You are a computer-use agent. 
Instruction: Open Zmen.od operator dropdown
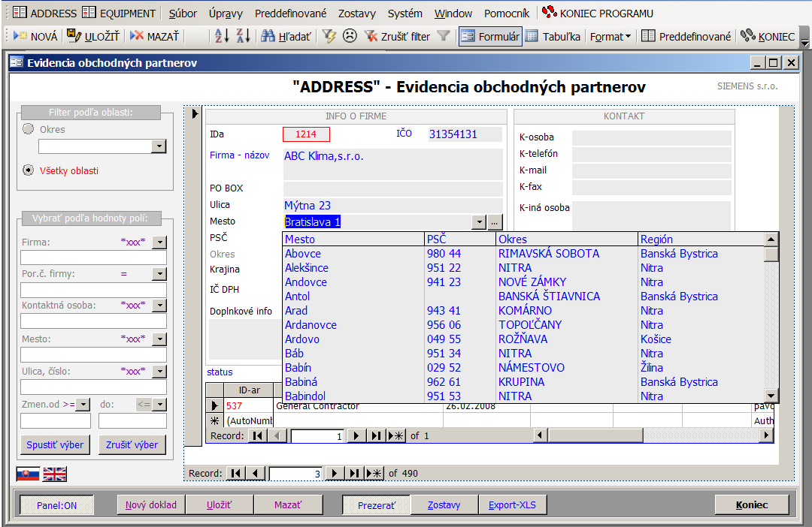(x=83, y=405)
